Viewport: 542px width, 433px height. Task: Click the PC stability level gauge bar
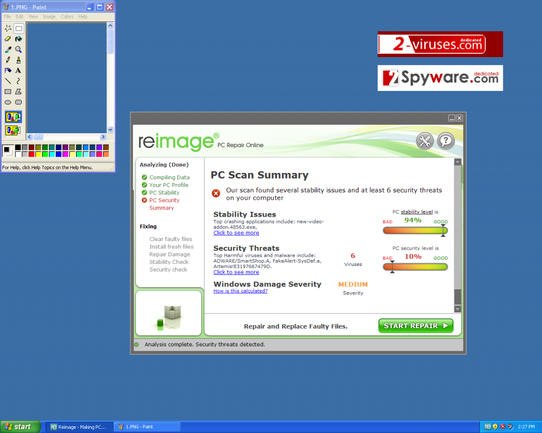[x=415, y=231]
